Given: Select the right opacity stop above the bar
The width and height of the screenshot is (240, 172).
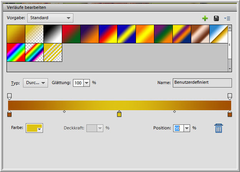Looking at the screenshot, I should click(x=230, y=96).
